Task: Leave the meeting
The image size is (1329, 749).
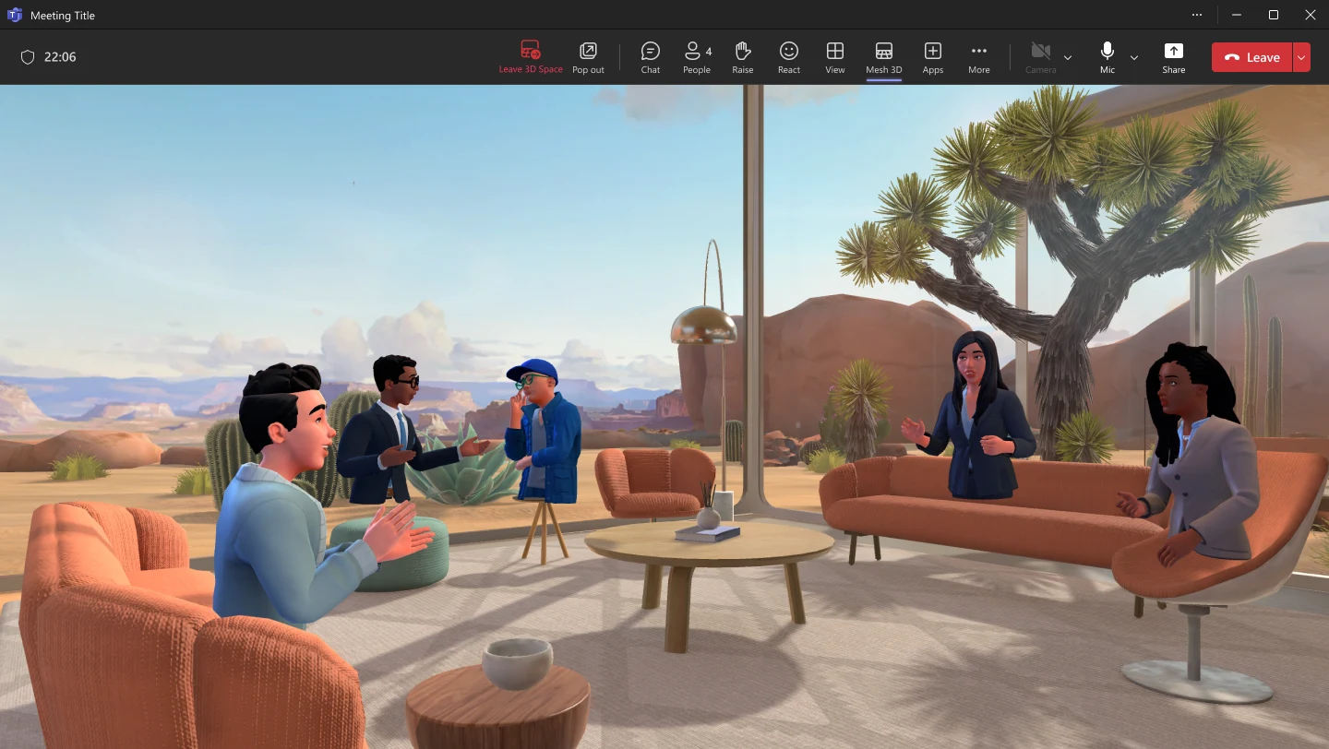Action: [1252, 57]
